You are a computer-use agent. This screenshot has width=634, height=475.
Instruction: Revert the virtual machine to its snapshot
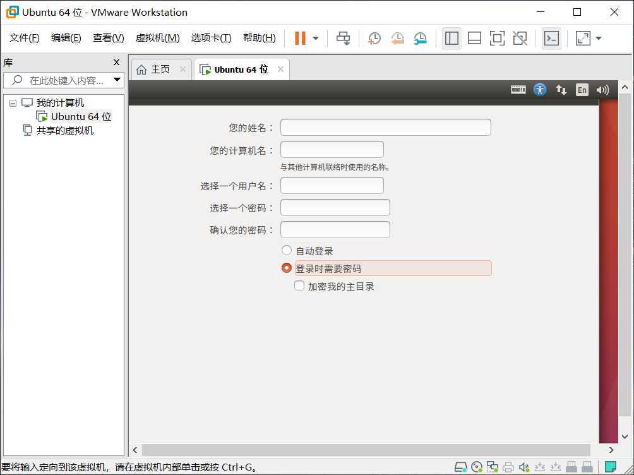click(397, 38)
